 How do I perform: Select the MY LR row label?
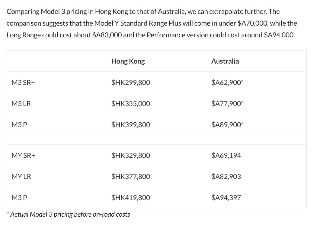coord(21,177)
